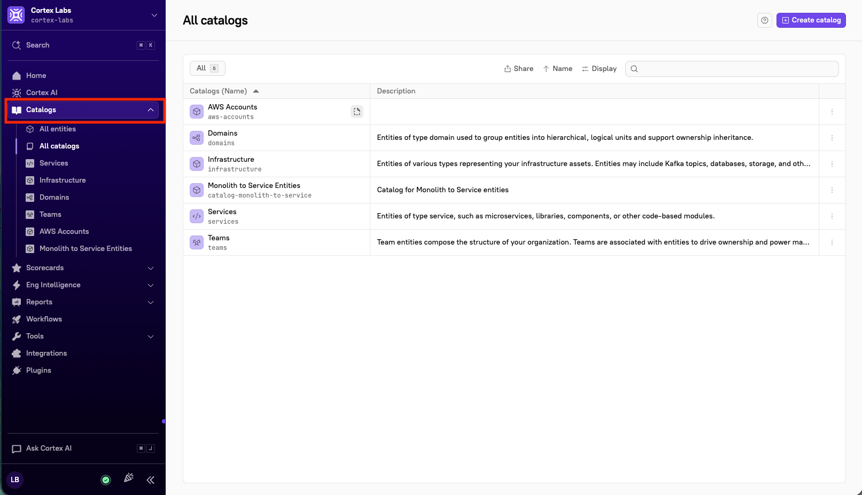Focus the catalog search input field

click(732, 69)
